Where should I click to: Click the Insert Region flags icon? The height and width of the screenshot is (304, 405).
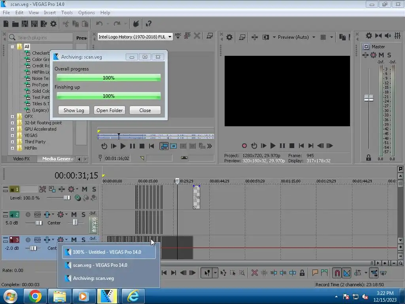click(x=324, y=273)
